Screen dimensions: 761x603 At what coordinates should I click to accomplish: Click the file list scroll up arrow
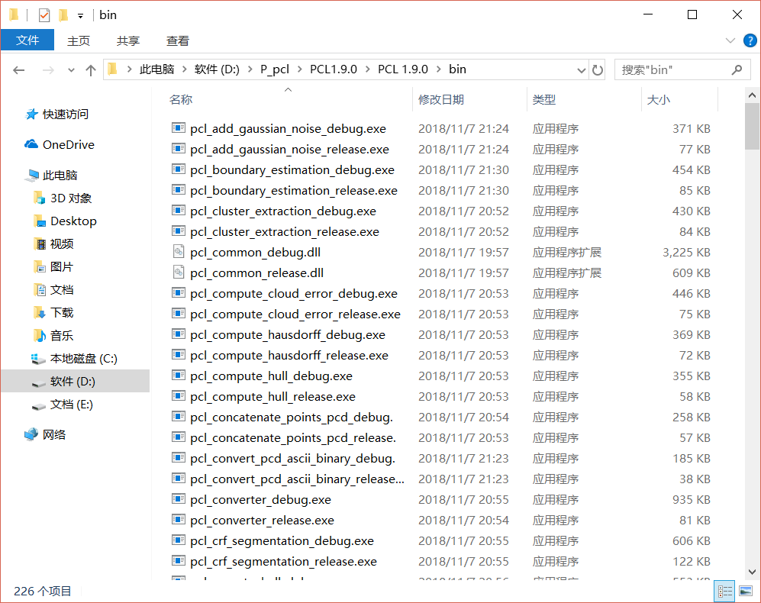pyautogui.click(x=752, y=95)
